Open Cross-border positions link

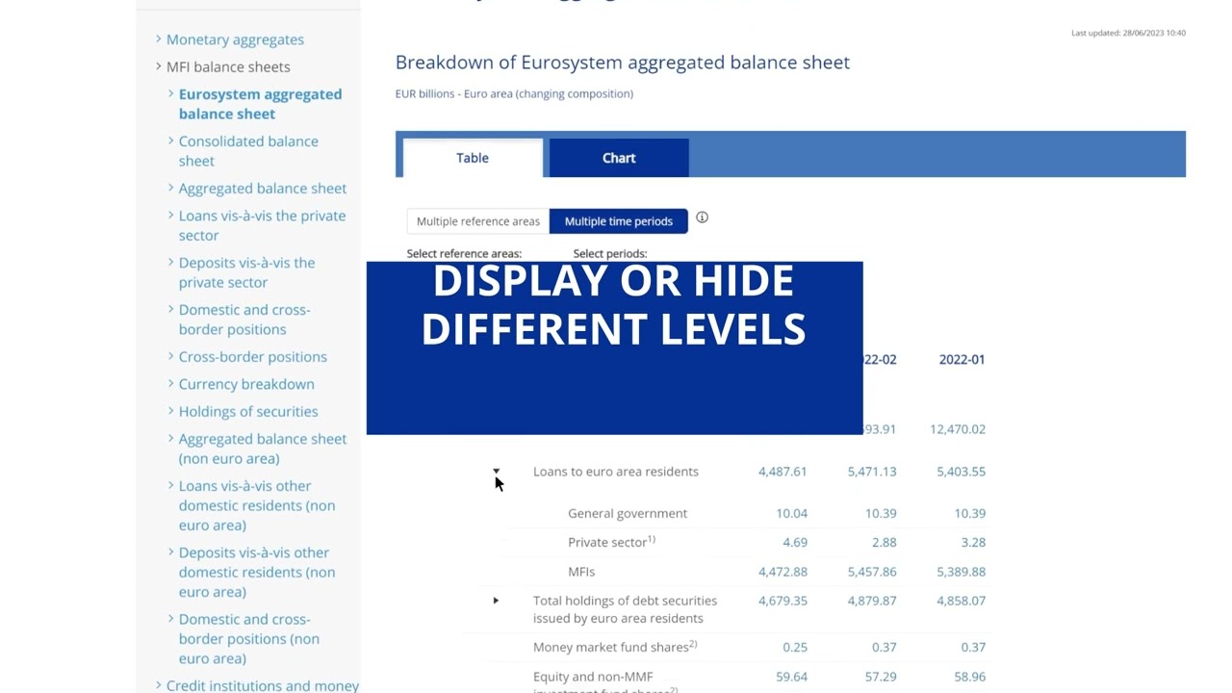pyautogui.click(x=253, y=357)
